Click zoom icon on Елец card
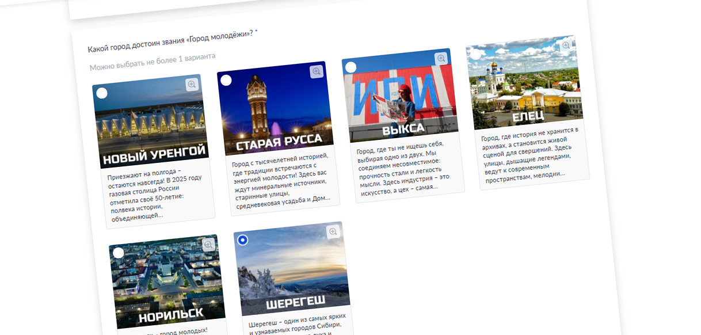Image resolution: width=701 pixels, height=335 pixels. tap(566, 45)
